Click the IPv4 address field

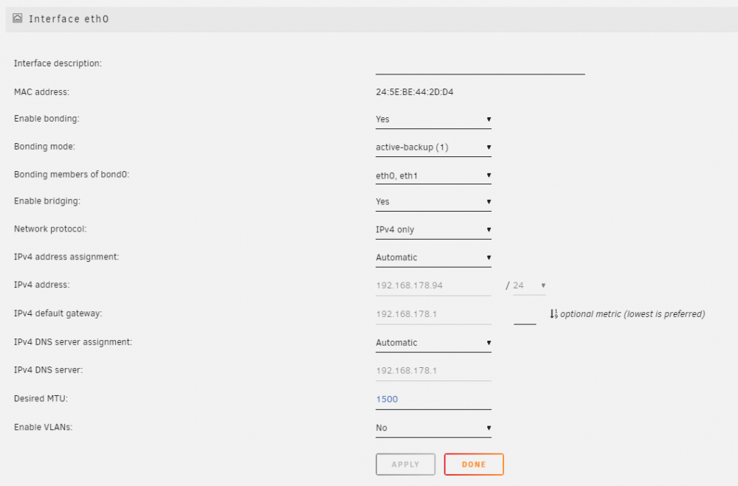coord(433,285)
